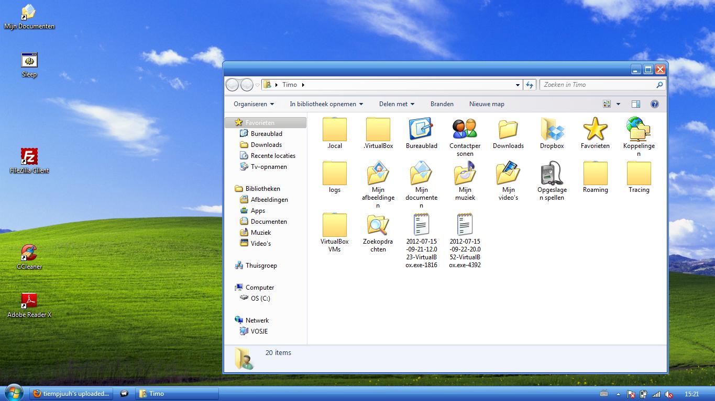Select the Mijn documenten folder in file pane

[x=421, y=185]
